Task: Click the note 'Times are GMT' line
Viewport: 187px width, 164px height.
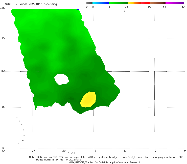Action: (x=106, y=157)
